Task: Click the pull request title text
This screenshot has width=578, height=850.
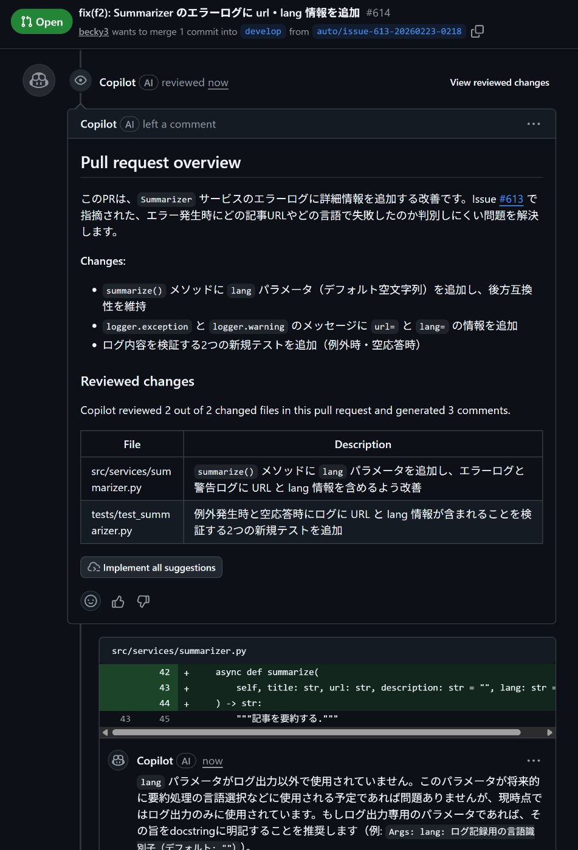Action: point(219,13)
